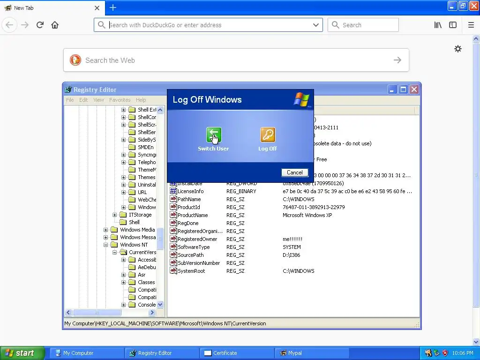Select the AeDebug folder icon

(x=132, y=267)
